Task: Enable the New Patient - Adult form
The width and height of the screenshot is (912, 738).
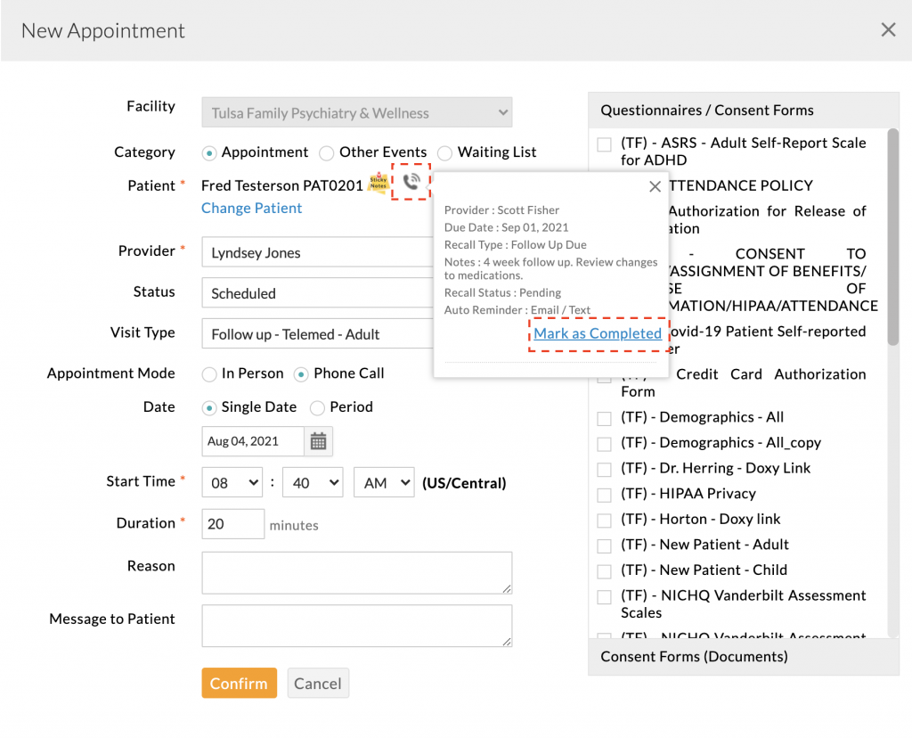Action: point(605,545)
